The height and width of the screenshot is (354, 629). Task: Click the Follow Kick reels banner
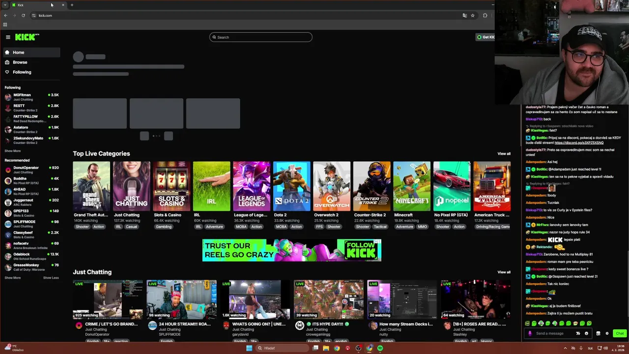pyautogui.click(x=291, y=250)
